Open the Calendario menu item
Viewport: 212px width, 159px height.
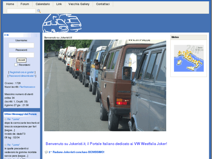pos(43,4)
